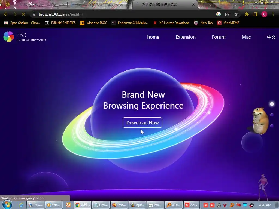
Task: Click the hamster desktop mascot
Action: [260, 121]
